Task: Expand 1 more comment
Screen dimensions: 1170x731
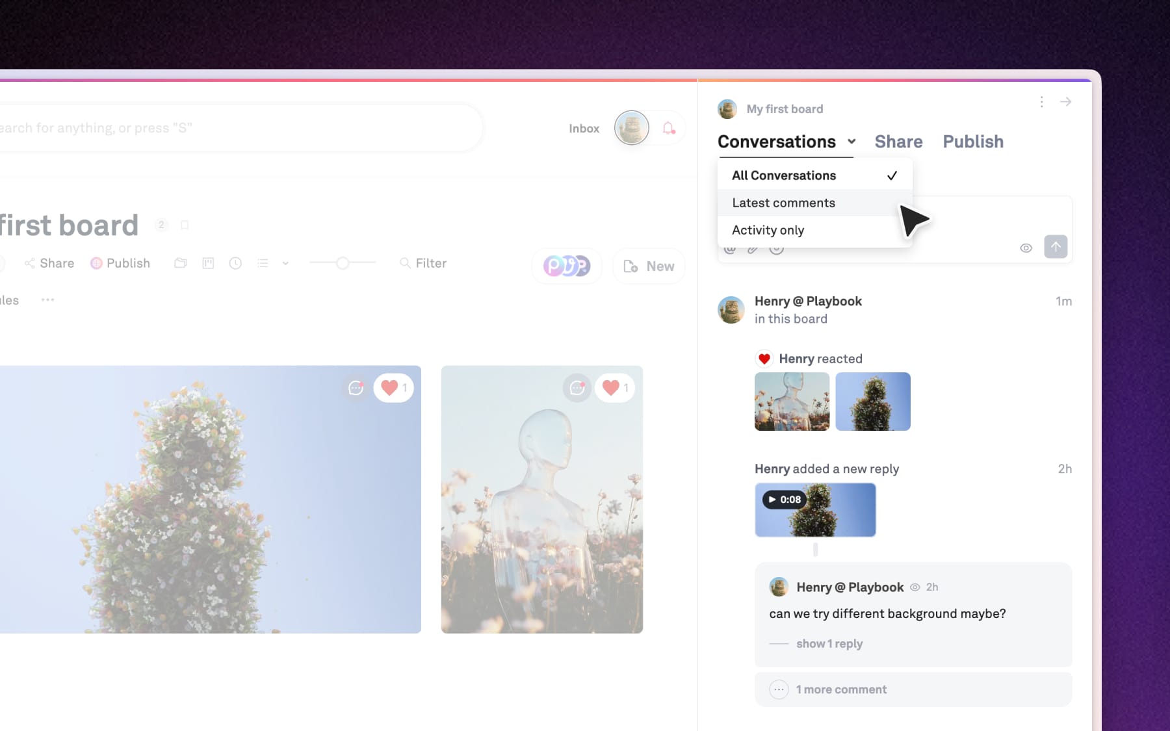Action: coord(840,689)
